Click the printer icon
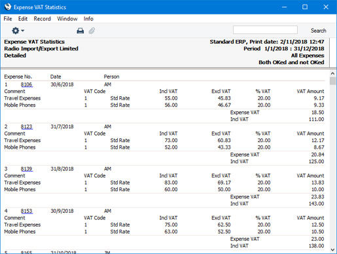 80,31
